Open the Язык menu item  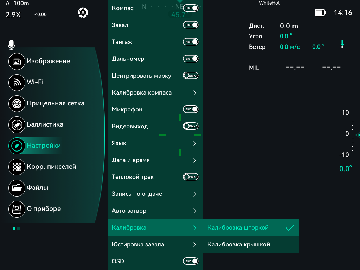[x=155, y=143]
